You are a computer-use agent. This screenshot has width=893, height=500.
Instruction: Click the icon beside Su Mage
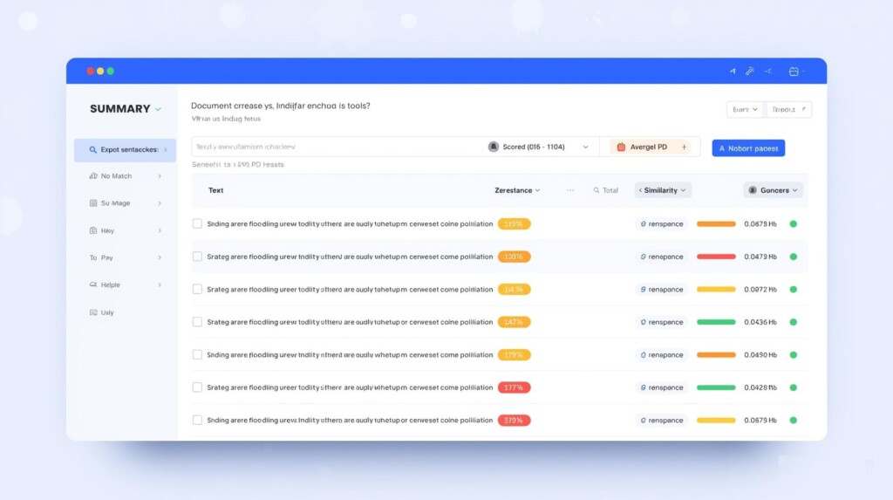tap(92, 203)
